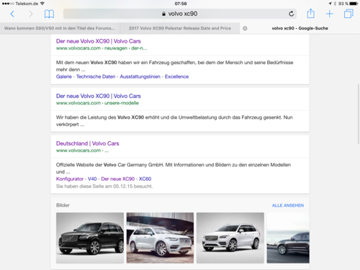Open the Deutschland | Volvo Cars result

[88, 143]
